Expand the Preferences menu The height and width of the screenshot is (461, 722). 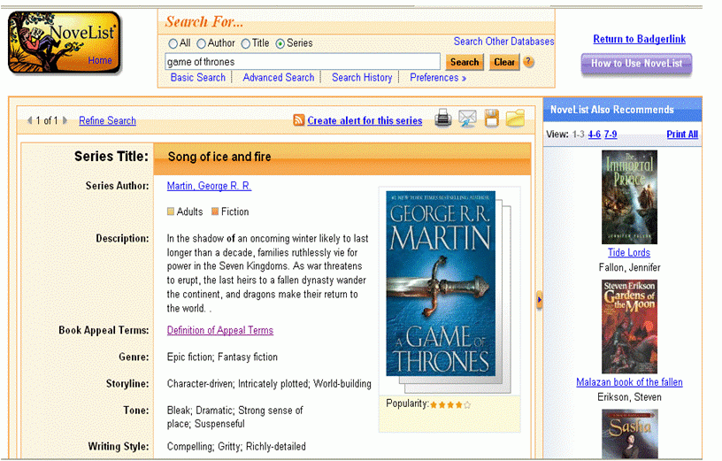coord(438,77)
